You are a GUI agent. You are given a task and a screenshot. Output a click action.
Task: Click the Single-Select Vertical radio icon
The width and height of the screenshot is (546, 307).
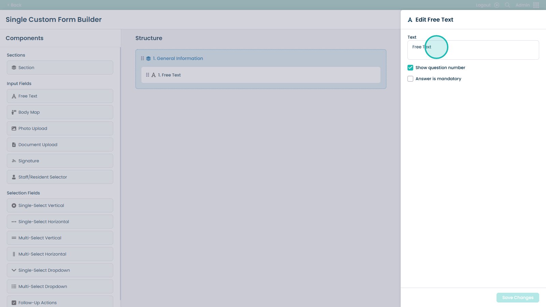(14, 206)
